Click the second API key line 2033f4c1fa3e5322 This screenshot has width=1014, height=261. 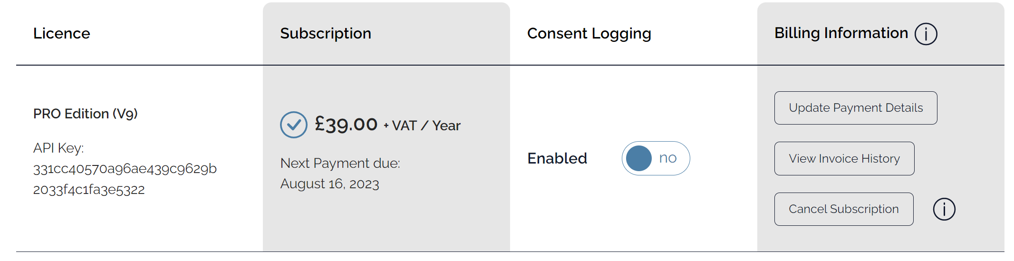pos(89,190)
